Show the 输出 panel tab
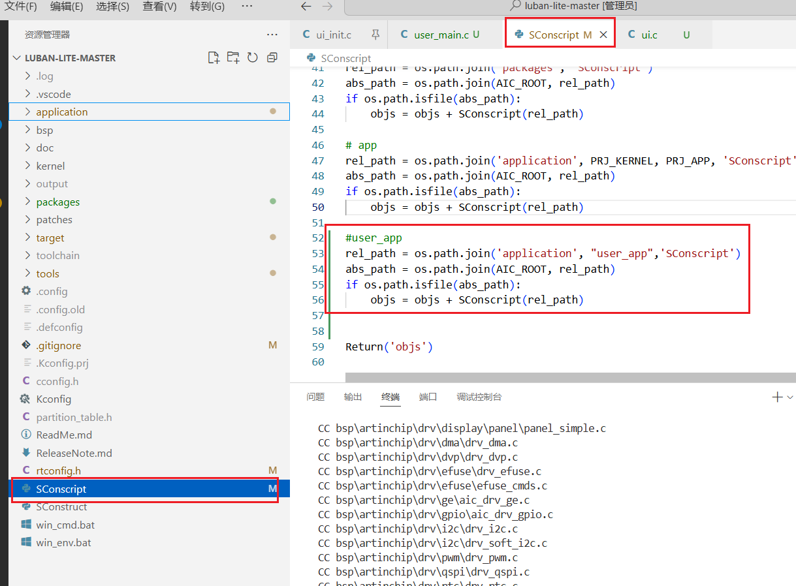The width and height of the screenshot is (796, 586). (x=353, y=397)
